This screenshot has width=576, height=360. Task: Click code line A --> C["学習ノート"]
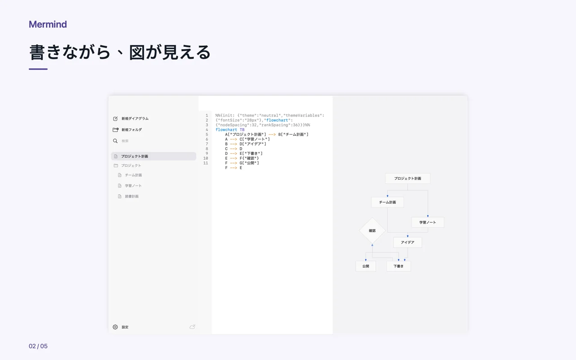pyautogui.click(x=247, y=139)
